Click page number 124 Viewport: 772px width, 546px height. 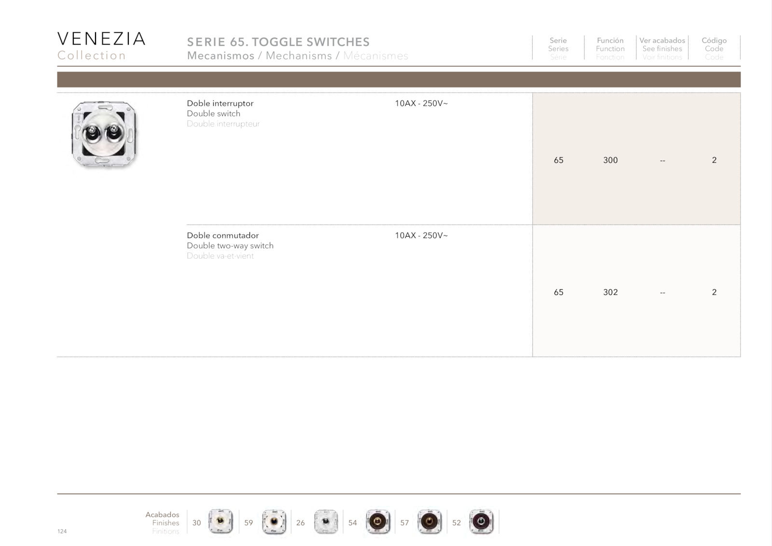tap(62, 532)
